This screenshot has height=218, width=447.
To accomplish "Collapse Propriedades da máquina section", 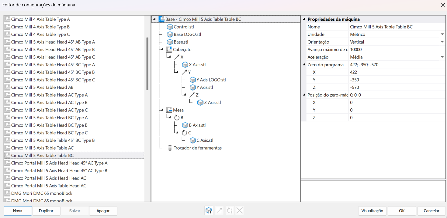I will [x=304, y=19].
